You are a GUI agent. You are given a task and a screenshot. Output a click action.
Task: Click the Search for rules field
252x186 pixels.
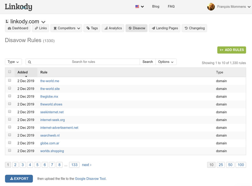[x=84, y=62]
